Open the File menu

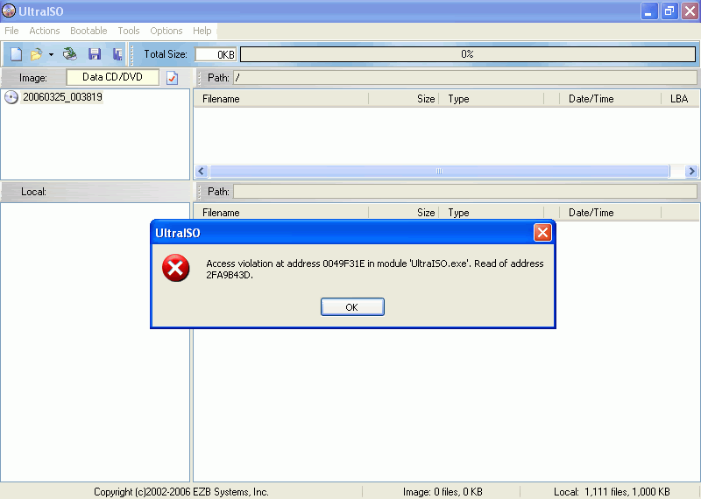11,31
